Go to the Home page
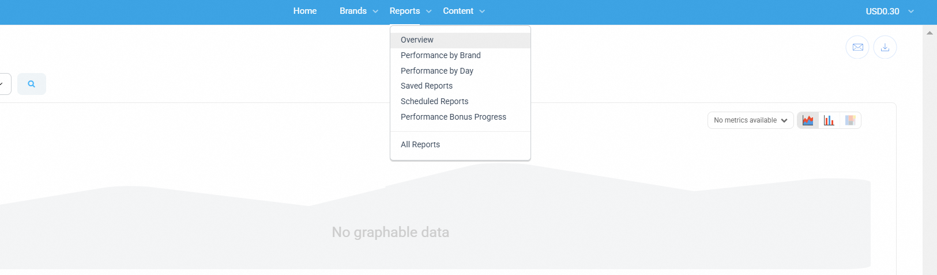This screenshot has height=275, width=937. pos(304,11)
